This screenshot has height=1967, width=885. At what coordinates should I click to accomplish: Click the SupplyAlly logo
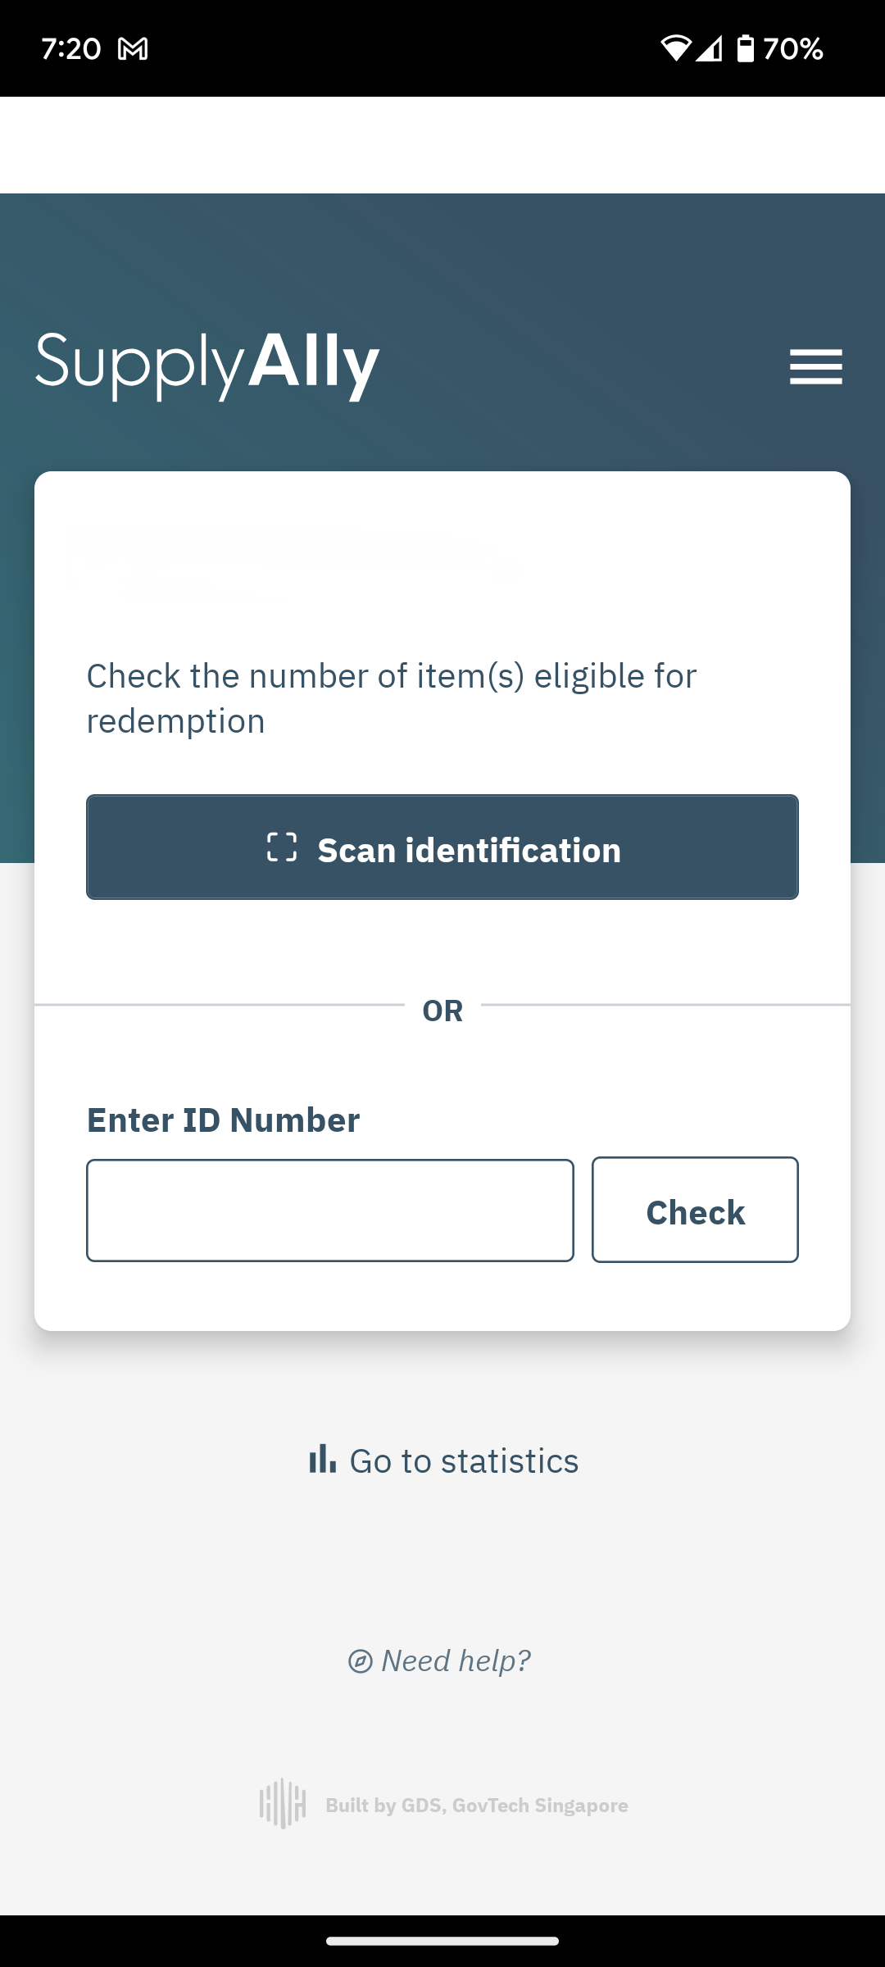pyautogui.click(x=207, y=365)
